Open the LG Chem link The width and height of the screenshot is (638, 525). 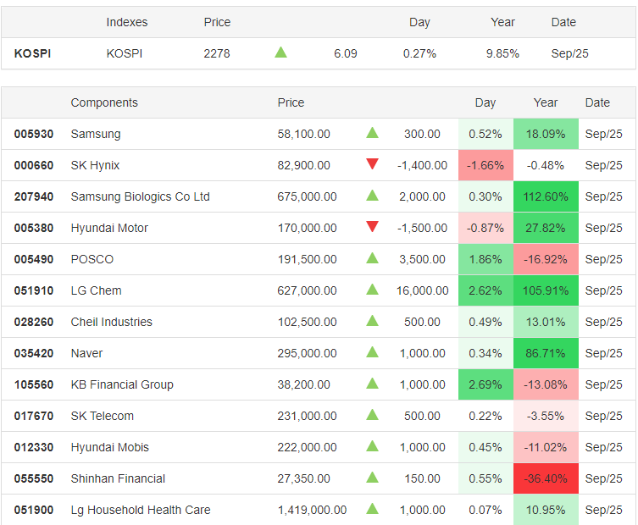(x=96, y=290)
